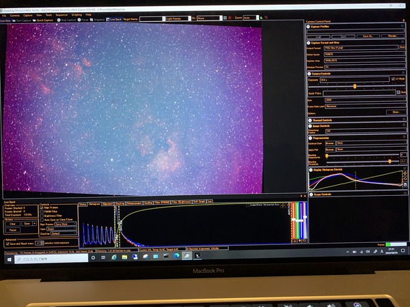
Task: Click the Target Name input field
Action: (x=152, y=19)
